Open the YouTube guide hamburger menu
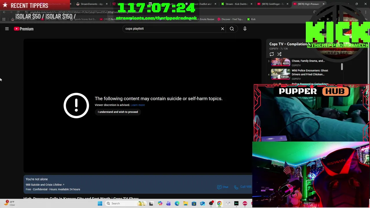This screenshot has height=208, width=370. [7, 29]
